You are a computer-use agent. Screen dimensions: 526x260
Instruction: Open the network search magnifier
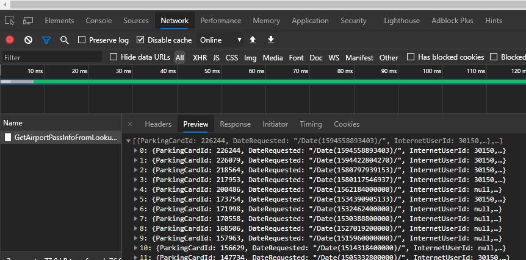click(64, 40)
